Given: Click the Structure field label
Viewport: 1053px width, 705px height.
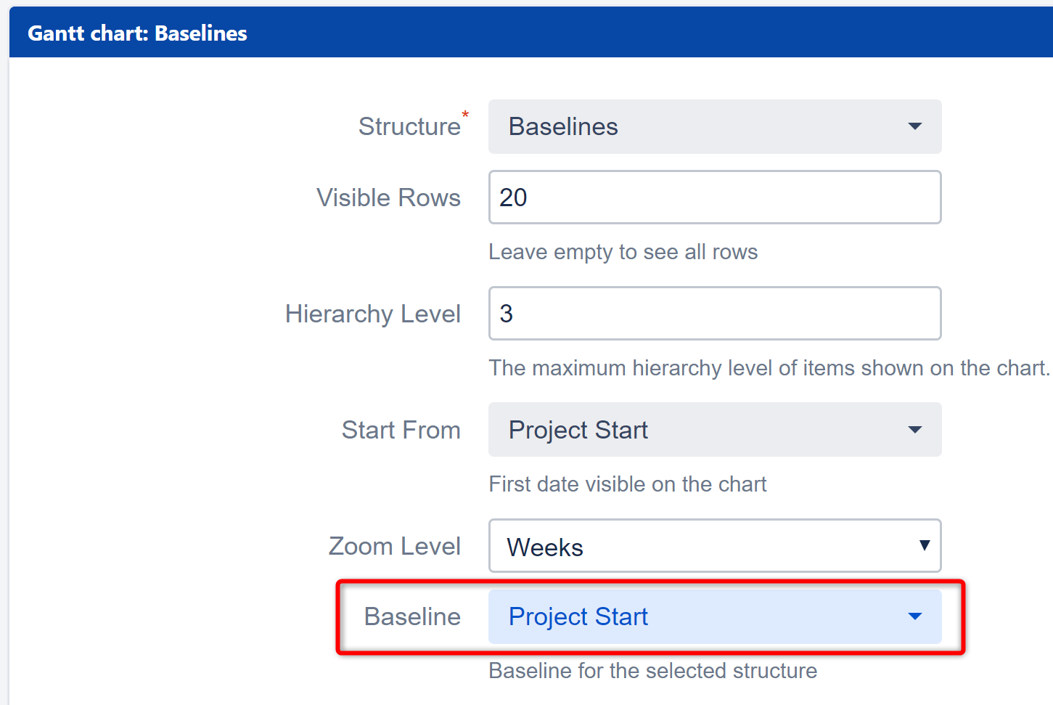Looking at the screenshot, I should tap(409, 127).
